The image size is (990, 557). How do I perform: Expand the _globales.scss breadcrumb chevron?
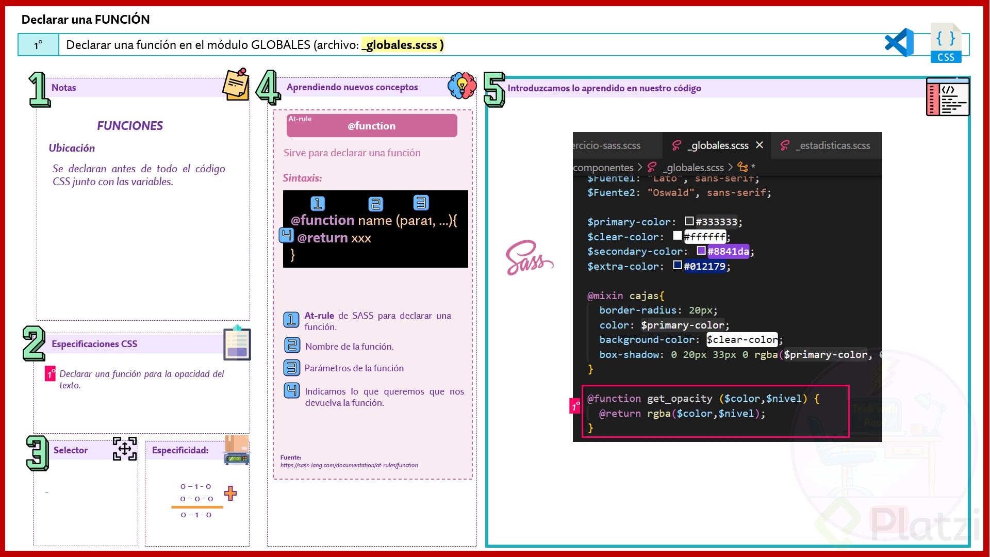730,167
